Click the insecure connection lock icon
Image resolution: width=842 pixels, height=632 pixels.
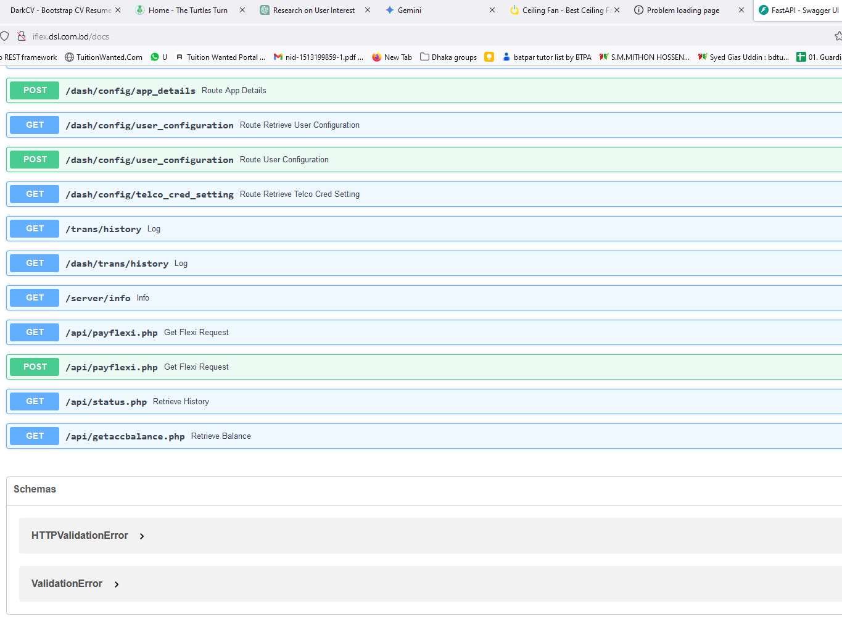(22, 36)
